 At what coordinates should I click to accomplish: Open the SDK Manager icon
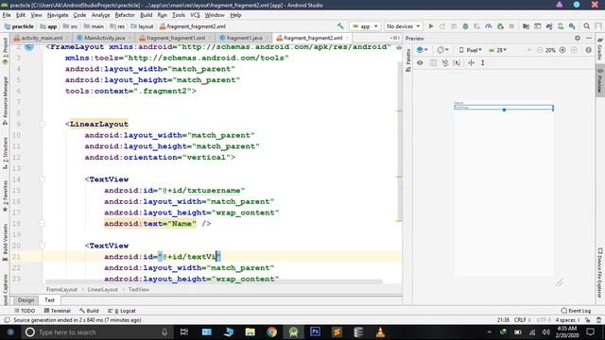[x=572, y=26]
